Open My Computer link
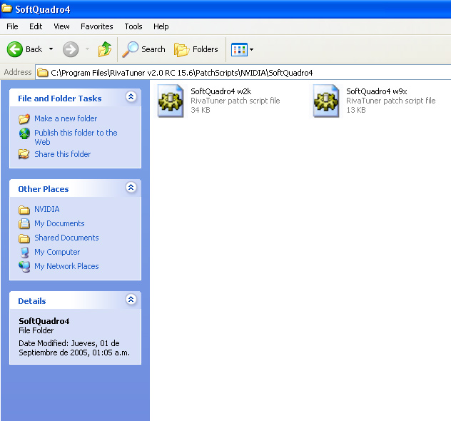Viewport: 451px width, 421px height. click(57, 252)
